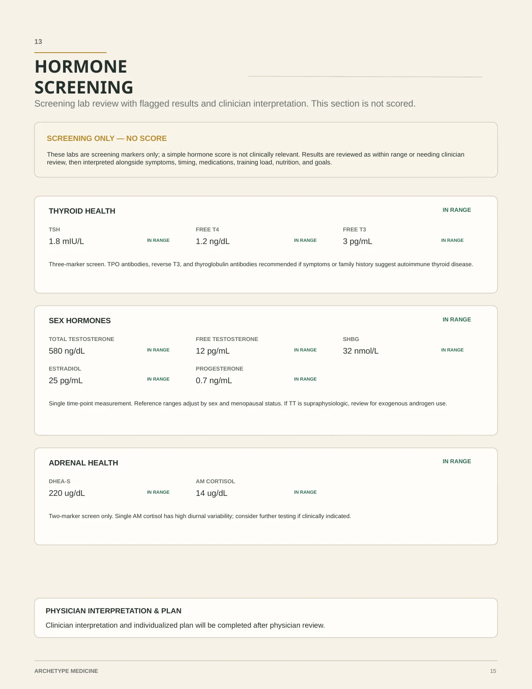Select the SHBG label
This screenshot has width=532, height=689.
point(351,339)
